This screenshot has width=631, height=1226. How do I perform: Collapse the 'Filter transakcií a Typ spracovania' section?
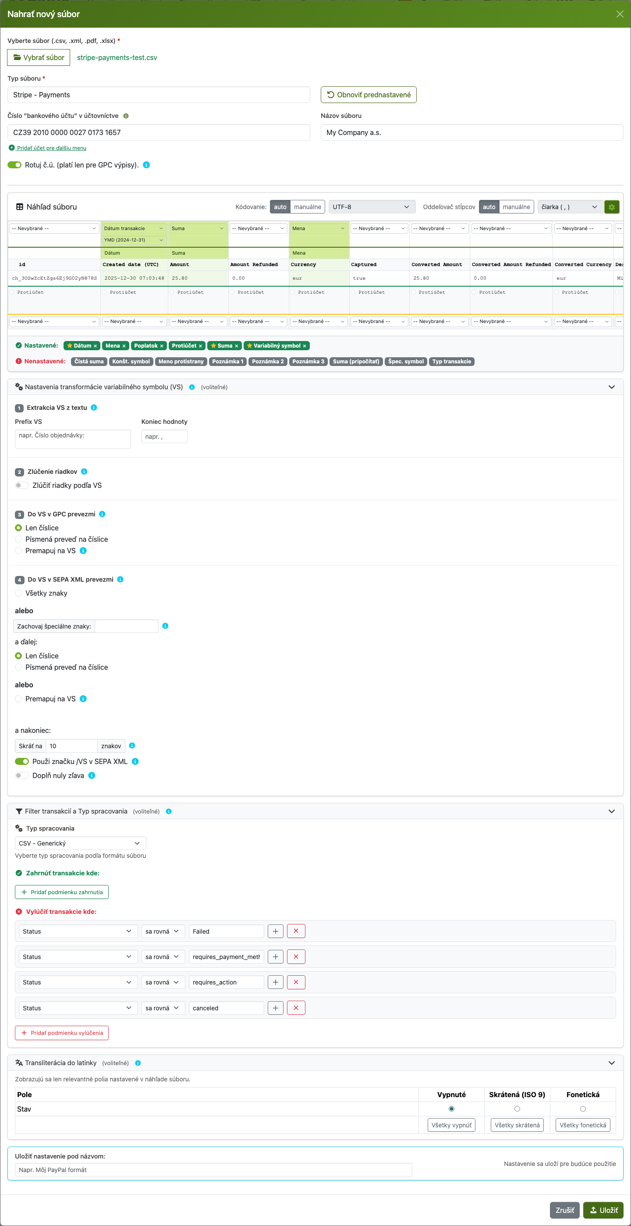[611, 811]
